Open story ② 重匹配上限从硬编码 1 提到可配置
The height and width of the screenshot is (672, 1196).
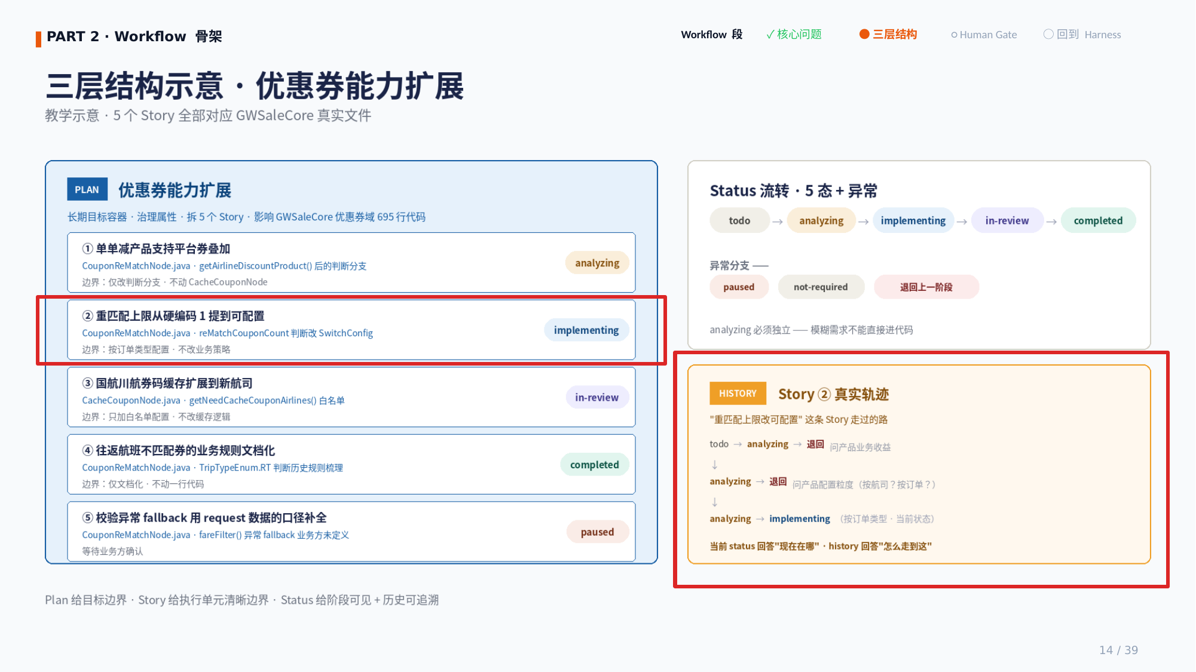point(351,330)
